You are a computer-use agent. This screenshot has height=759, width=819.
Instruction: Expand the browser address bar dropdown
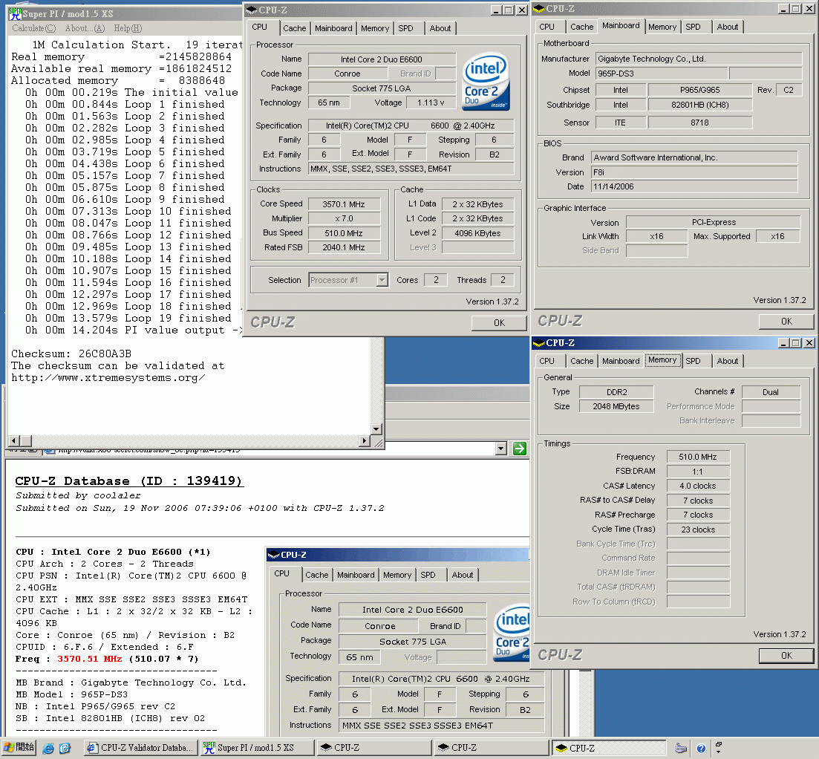pos(501,448)
